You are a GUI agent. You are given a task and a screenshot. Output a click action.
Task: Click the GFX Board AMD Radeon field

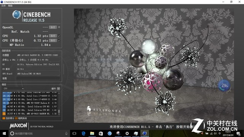(x=38, y=73)
